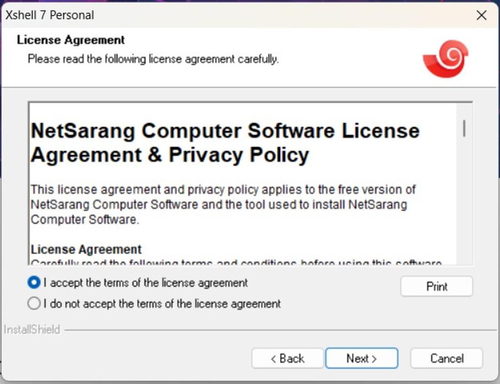The height and width of the screenshot is (384, 500).
Task: Go back with the Back button
Action: 288,359
